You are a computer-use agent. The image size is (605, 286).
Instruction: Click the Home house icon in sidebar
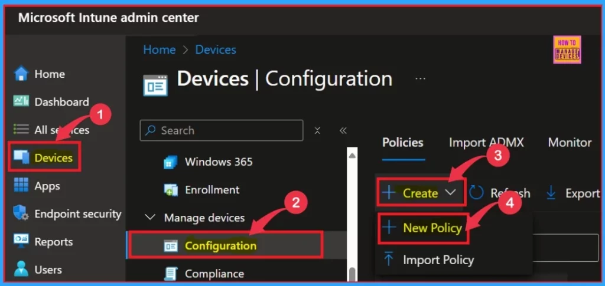[x=21, y=74]
